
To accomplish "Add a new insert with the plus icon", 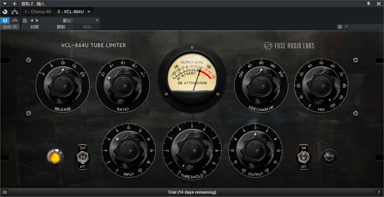I will 15,4.
